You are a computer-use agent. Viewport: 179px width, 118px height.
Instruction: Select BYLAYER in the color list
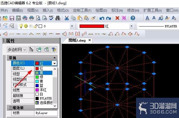44,98
